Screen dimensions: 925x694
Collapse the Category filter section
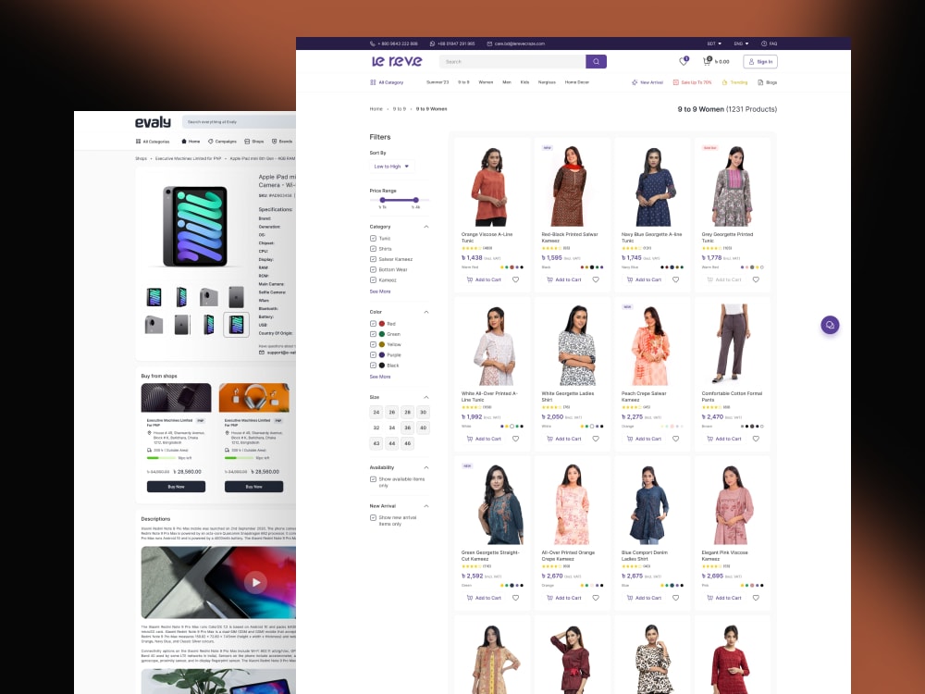tap(425, 227)
